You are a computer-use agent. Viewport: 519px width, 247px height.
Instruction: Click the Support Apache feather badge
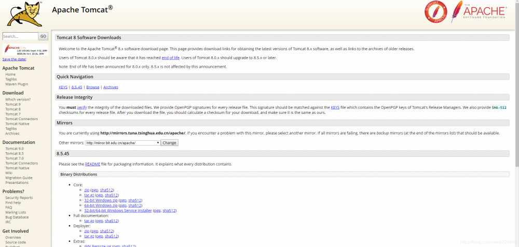coord(435,12)
